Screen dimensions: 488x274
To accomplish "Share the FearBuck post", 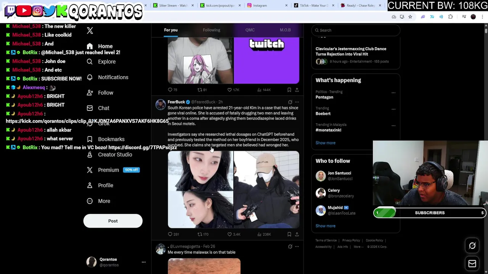I will tap(297, 234).
